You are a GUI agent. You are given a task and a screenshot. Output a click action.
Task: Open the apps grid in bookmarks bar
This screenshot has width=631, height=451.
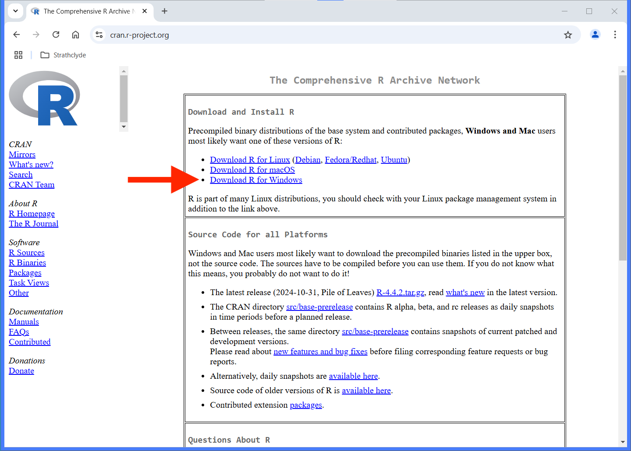coord(18,55)
